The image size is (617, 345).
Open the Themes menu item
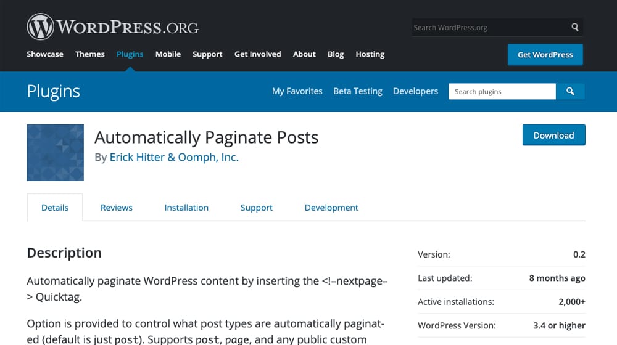pos(89,54)
